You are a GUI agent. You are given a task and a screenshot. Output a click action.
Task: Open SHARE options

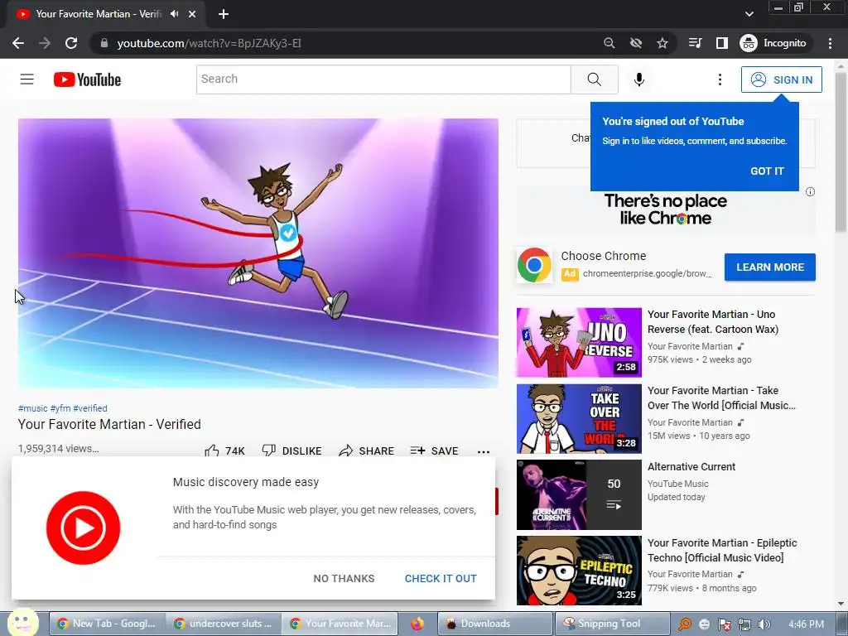[x=367, y=450]
